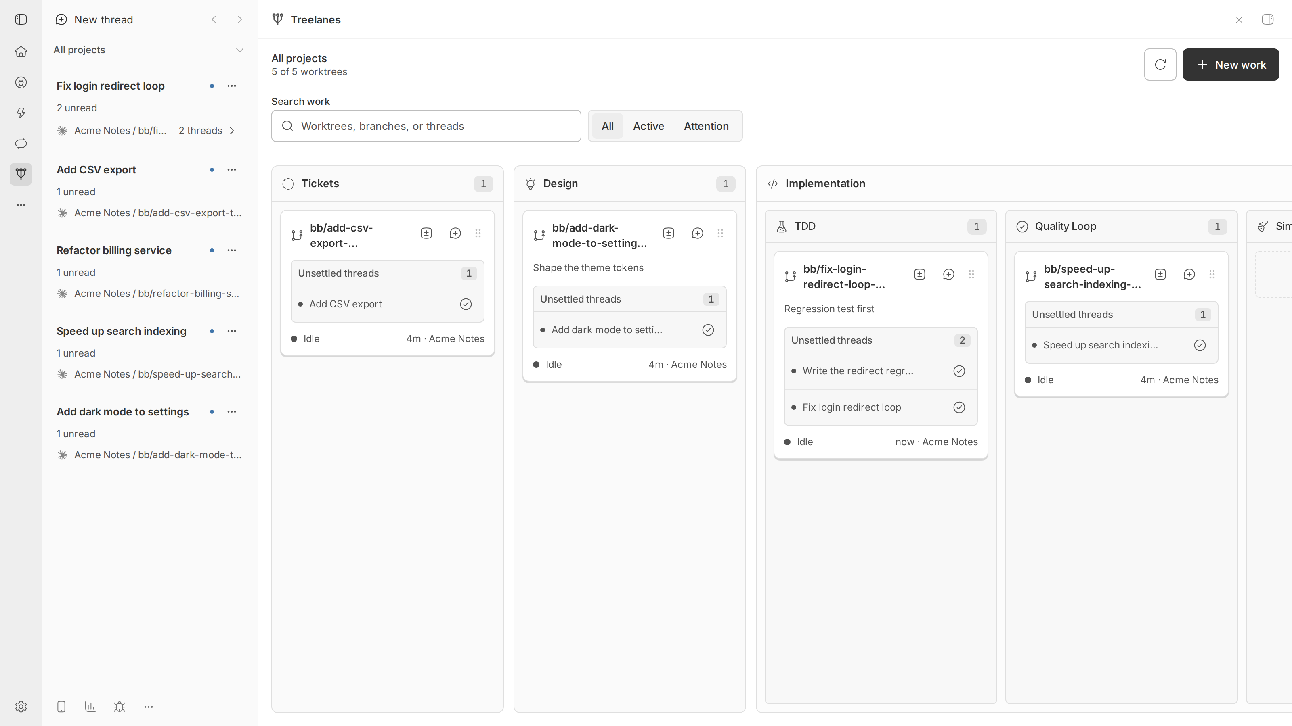Refresh the worktrees list

1160,65
